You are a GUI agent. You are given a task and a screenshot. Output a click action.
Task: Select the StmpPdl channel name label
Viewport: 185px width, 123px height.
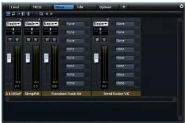coord(32,94)
